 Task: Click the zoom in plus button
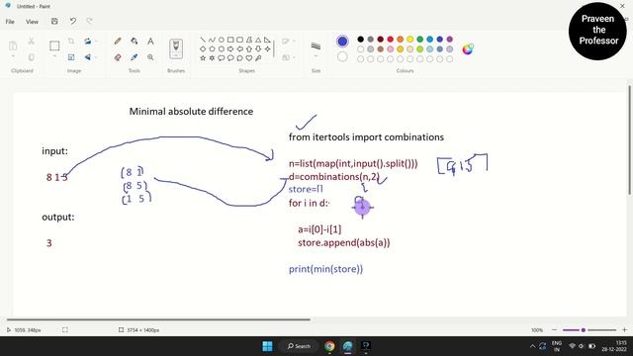(x=624, y=329)
